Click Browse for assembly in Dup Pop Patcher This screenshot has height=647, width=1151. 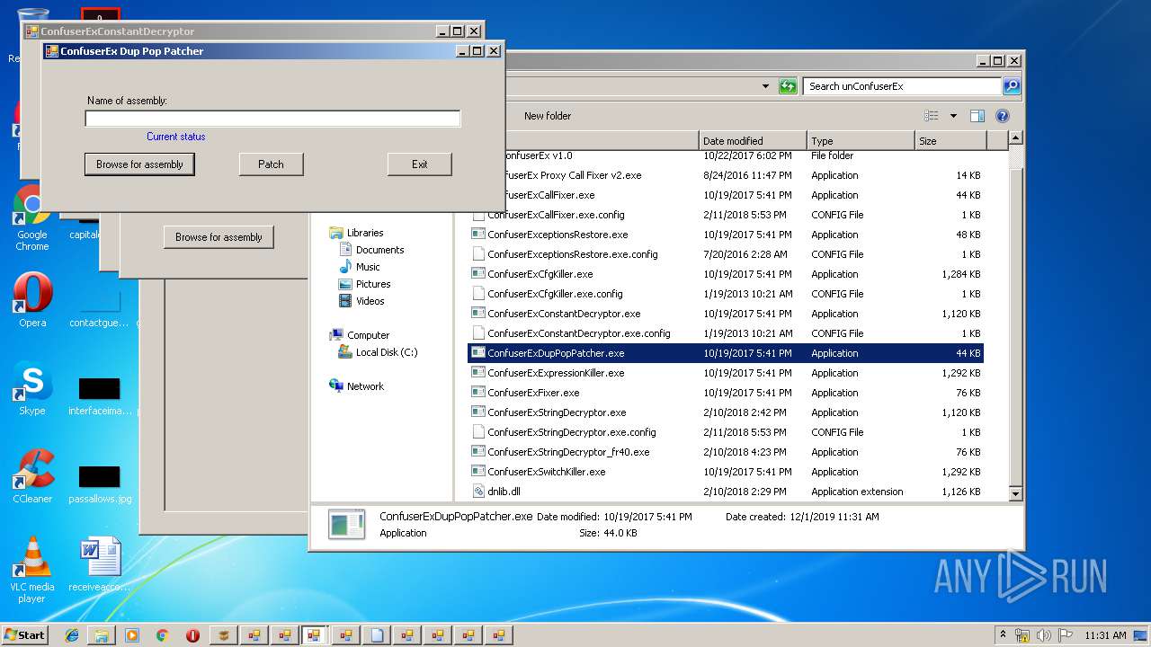coord(139,164)
